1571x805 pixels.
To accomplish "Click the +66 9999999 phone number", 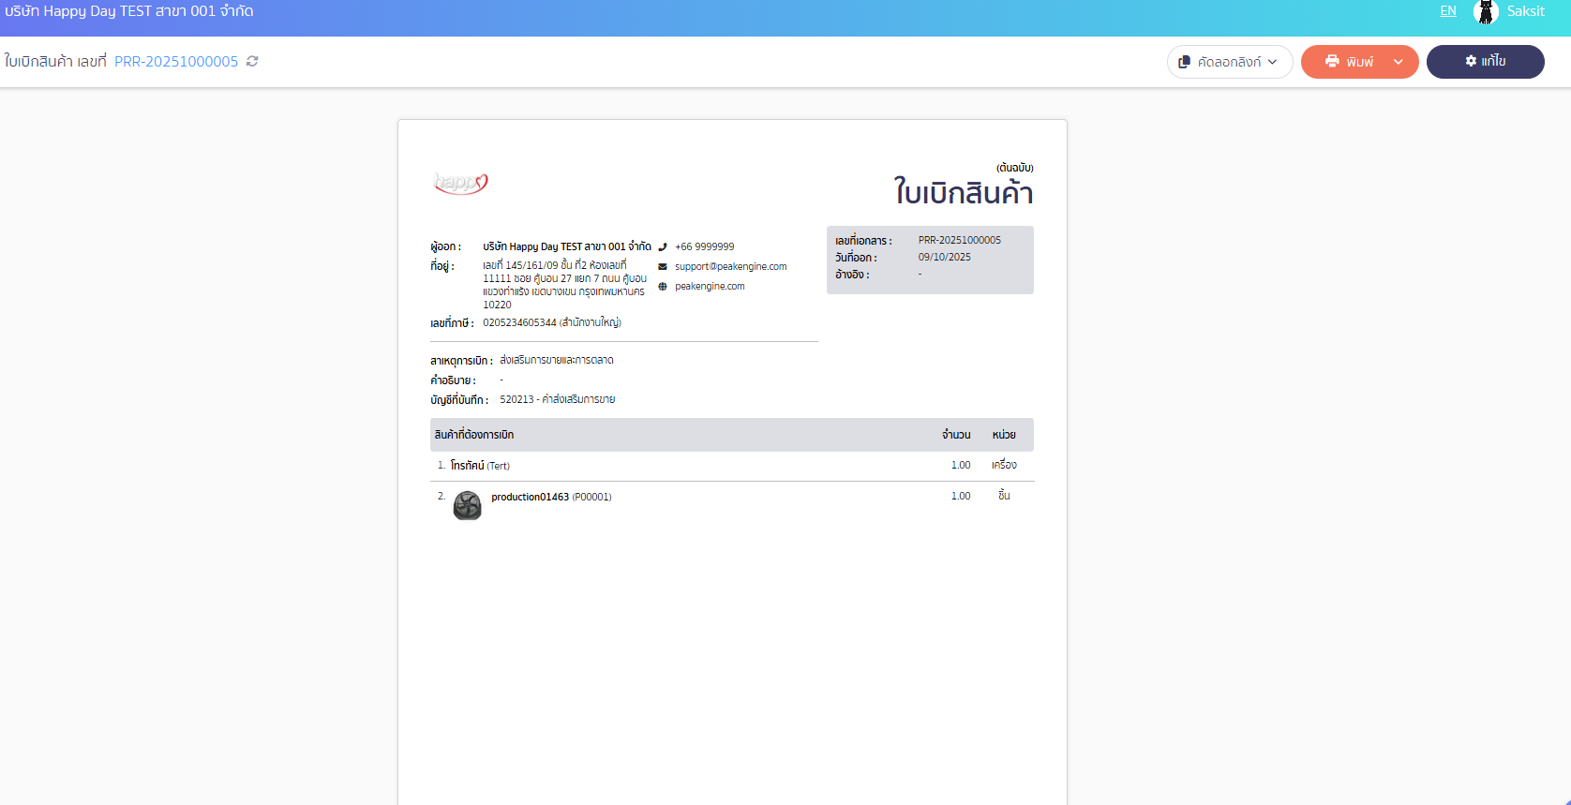I will click(x=704, y=247).
